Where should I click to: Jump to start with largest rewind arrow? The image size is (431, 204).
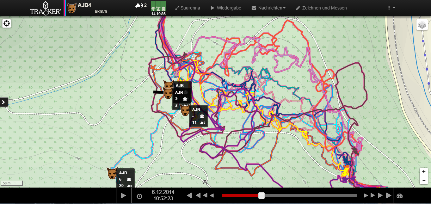(189, 195)
